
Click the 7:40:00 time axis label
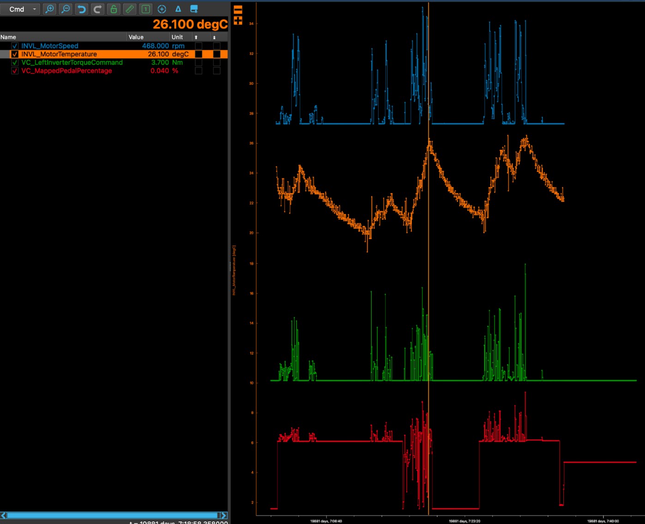[603, 521]
